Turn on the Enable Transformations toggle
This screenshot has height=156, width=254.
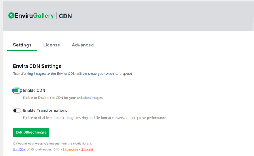pos(17,110)
